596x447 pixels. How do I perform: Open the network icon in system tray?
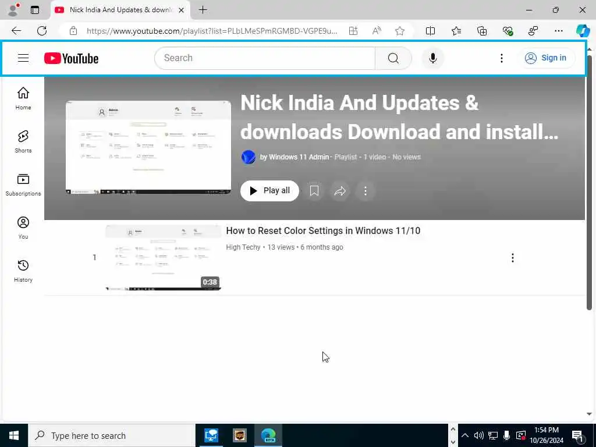click(493, 435)
